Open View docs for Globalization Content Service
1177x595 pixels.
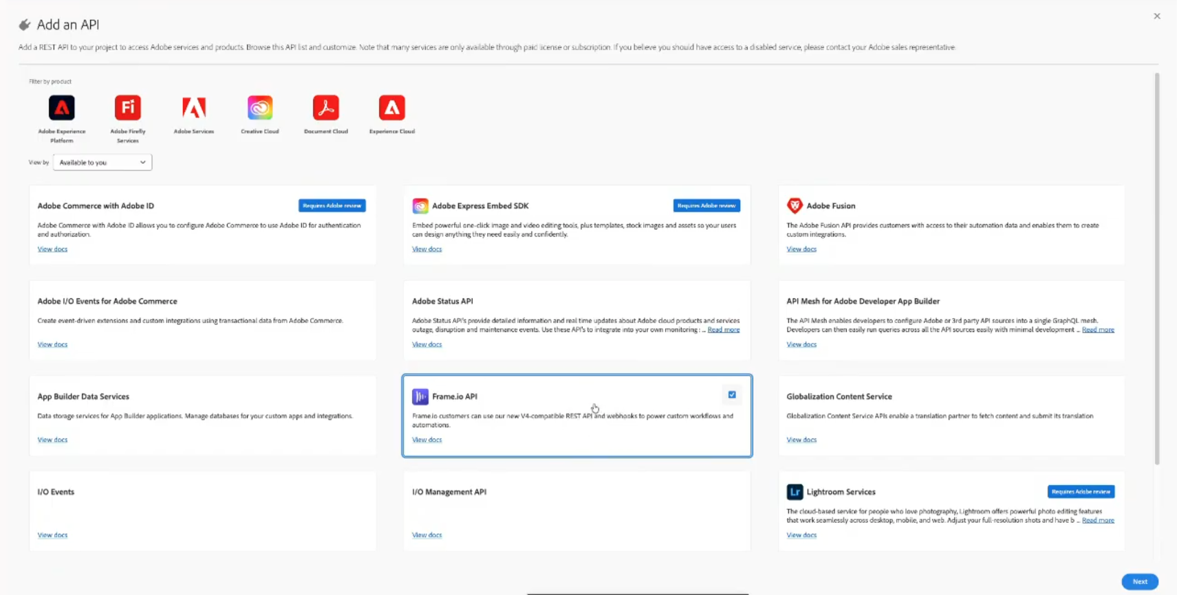pos(801,440)
